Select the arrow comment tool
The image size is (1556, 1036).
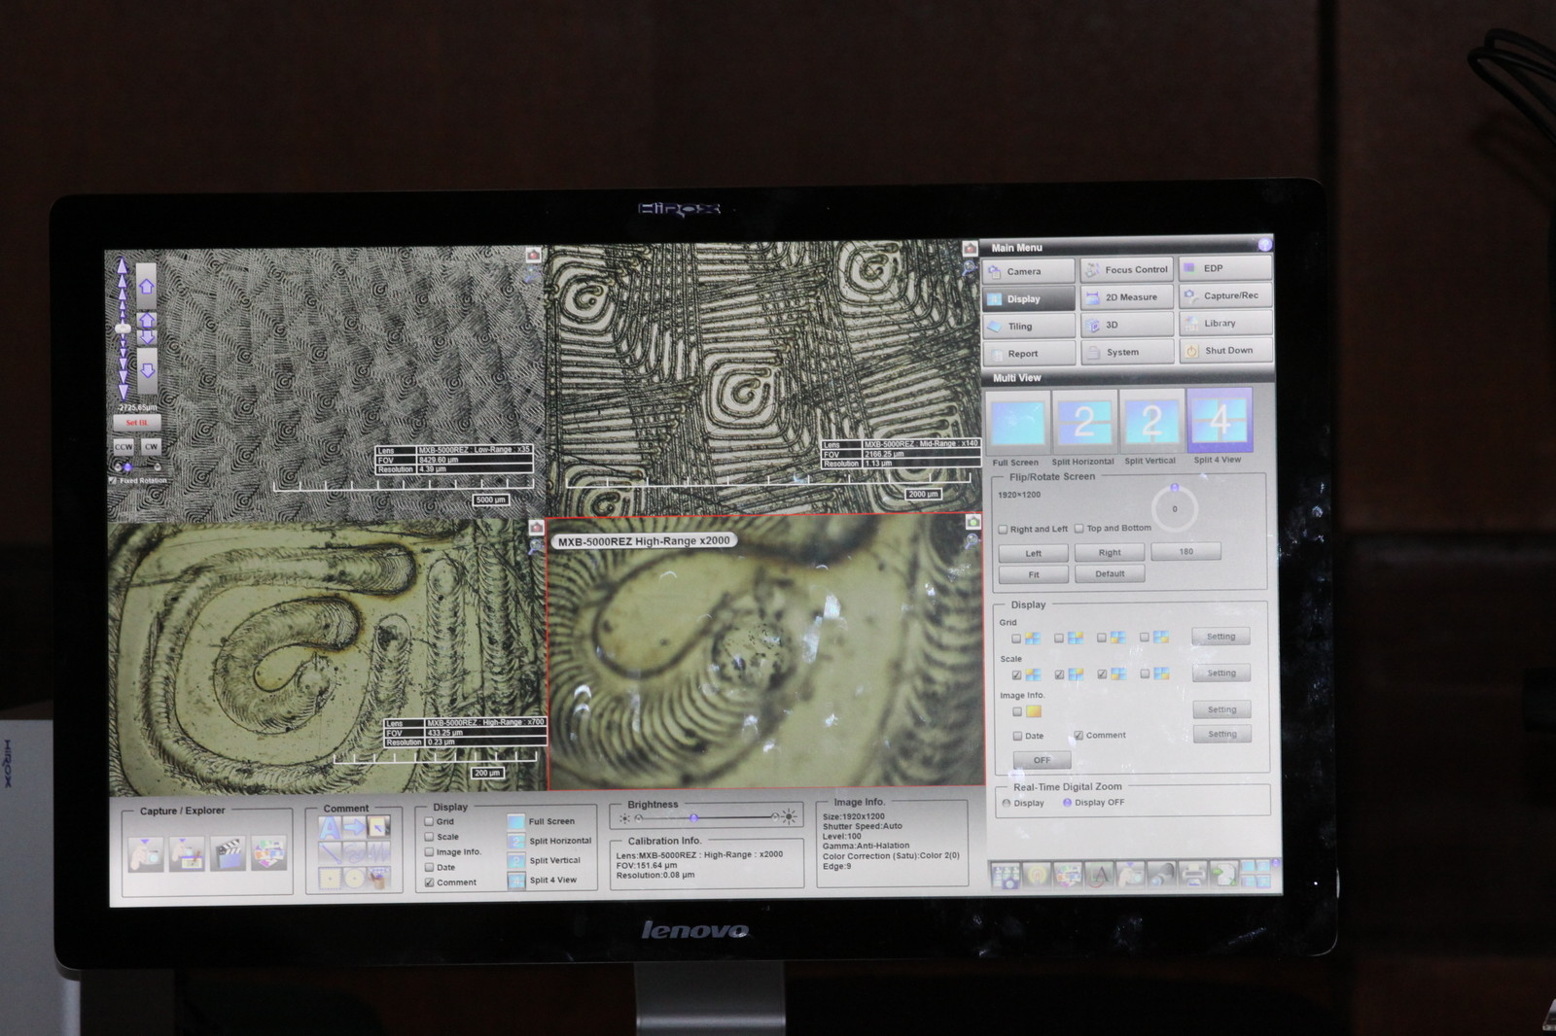tap(354, 827)
